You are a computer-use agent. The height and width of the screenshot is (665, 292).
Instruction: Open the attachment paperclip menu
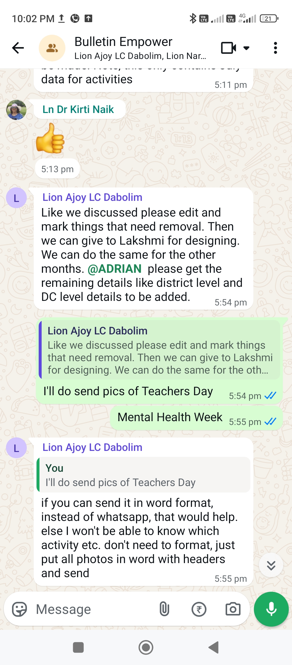pyautogui.click(x=164, y=609)
